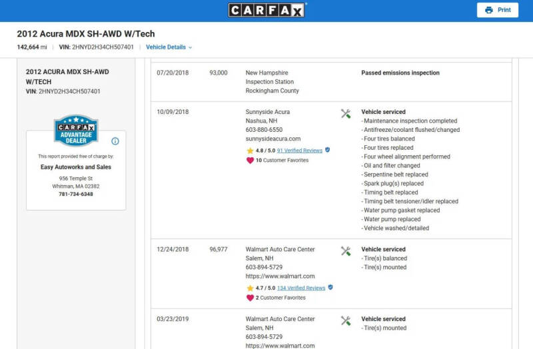Click https://www.walmart.com under 12/24/2018 entry
The width and height of the screenshot is (533, 349).
coord(280,276)
